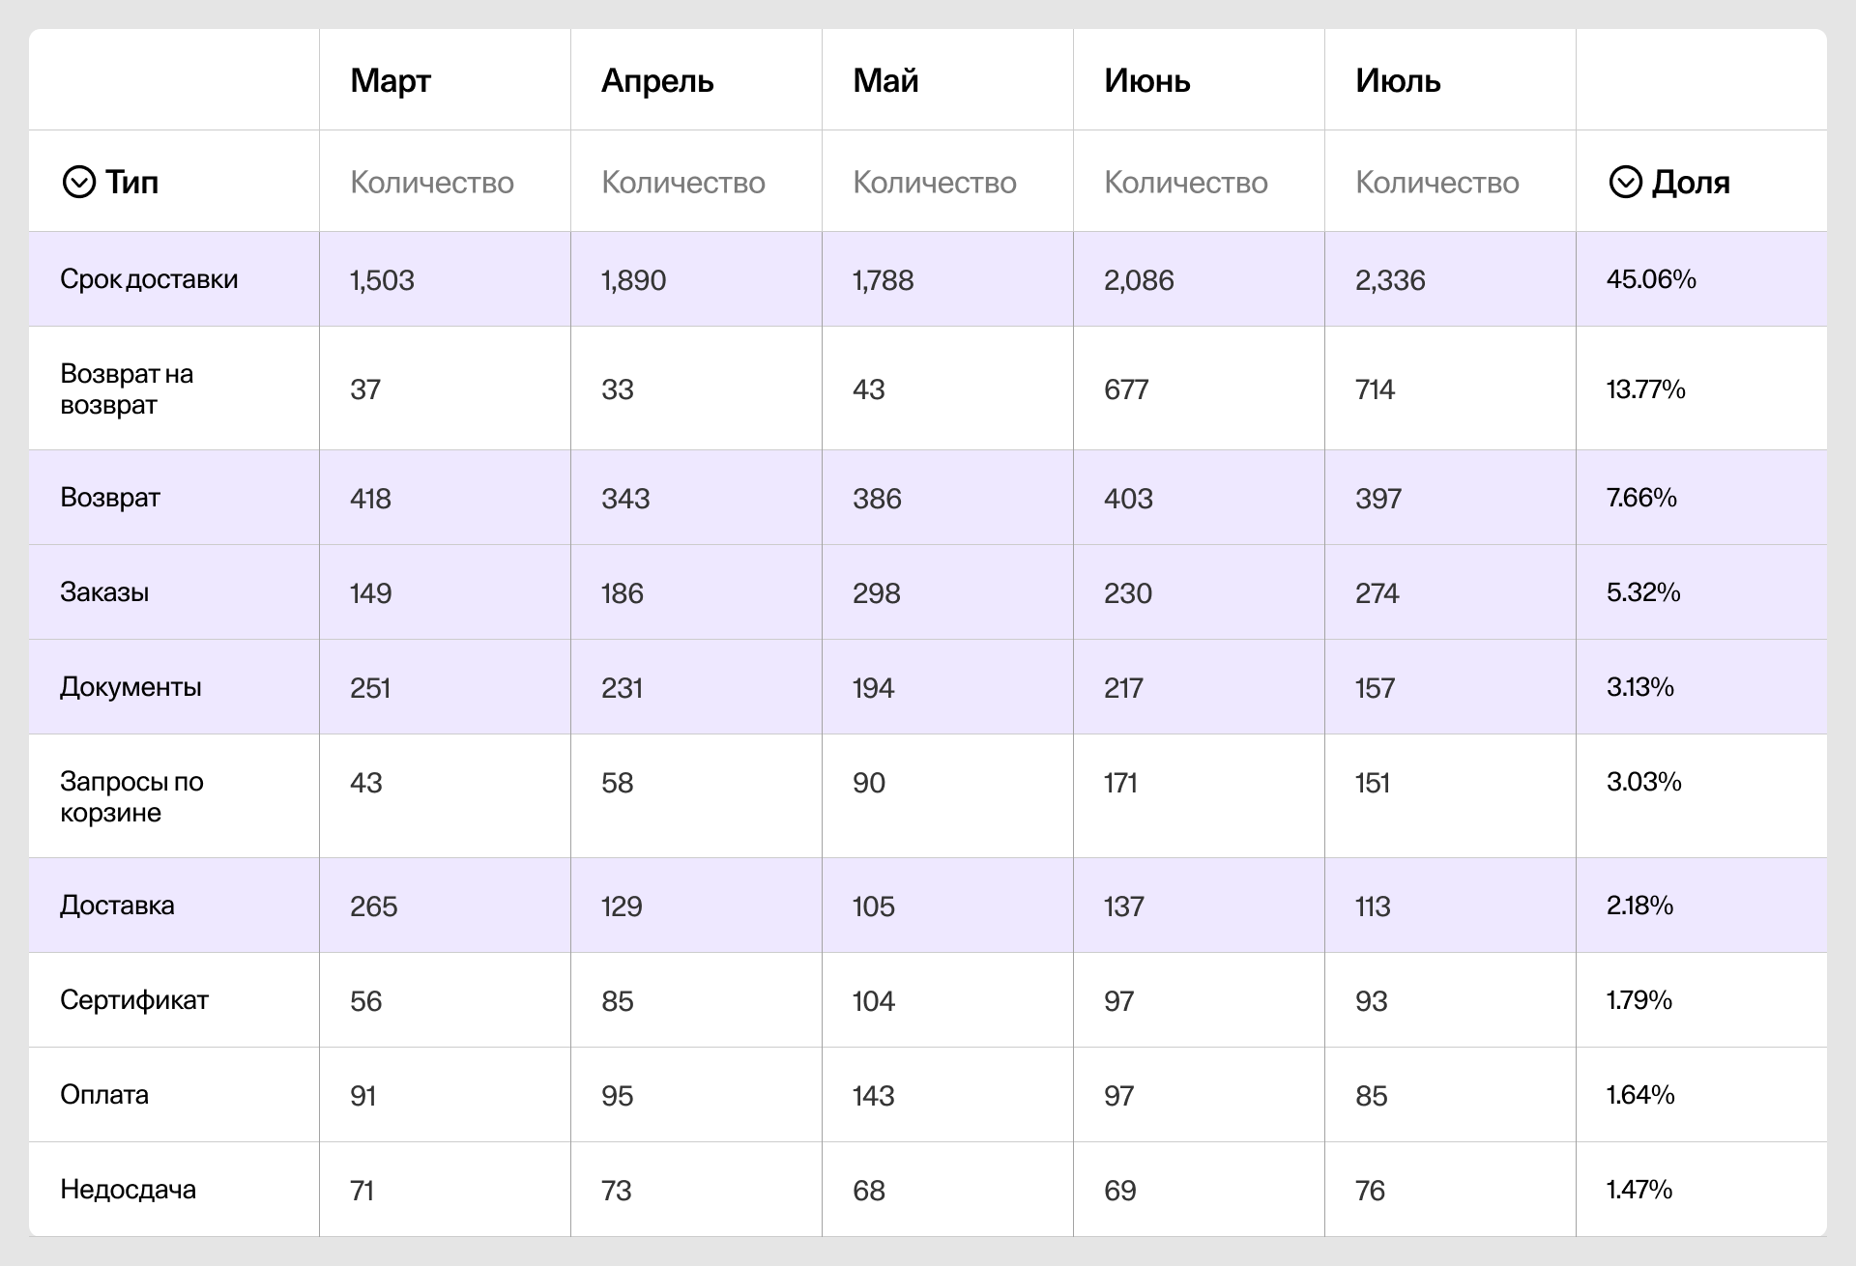Click the sort chevron icon beside Тип
The height and width of the screenshot is (1266, 1856).
(78, 182)
